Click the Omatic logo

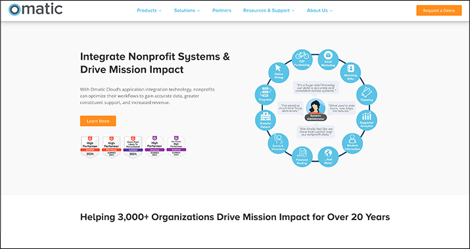35,9
